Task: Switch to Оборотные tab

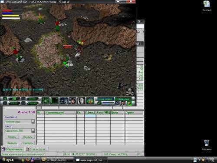Action: (13, 149)
